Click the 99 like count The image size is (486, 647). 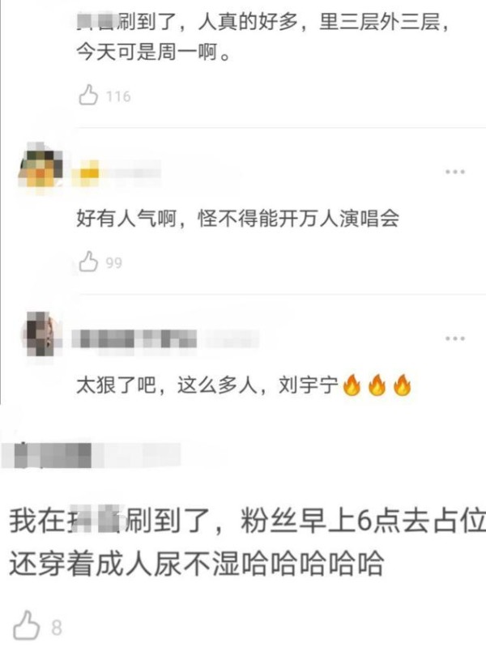tap(114, 263)
